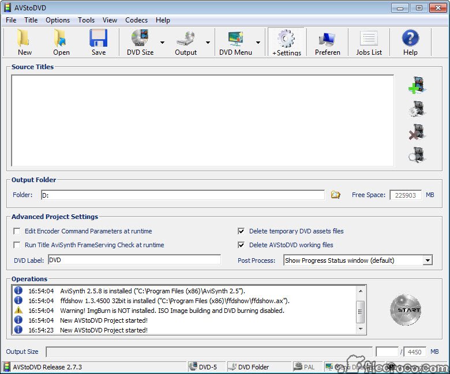
Task: Click the ImgBurn warning triangle icon
Action: coord(18,310)
